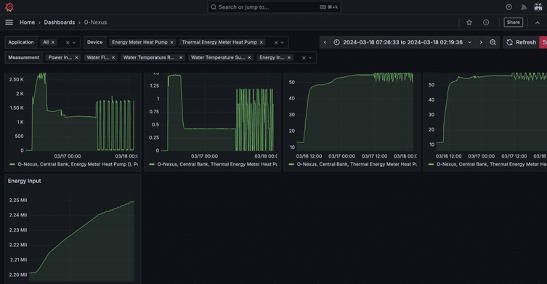
Task: Remove Energy In measurement tag
Action: click(x=289, y=57)
